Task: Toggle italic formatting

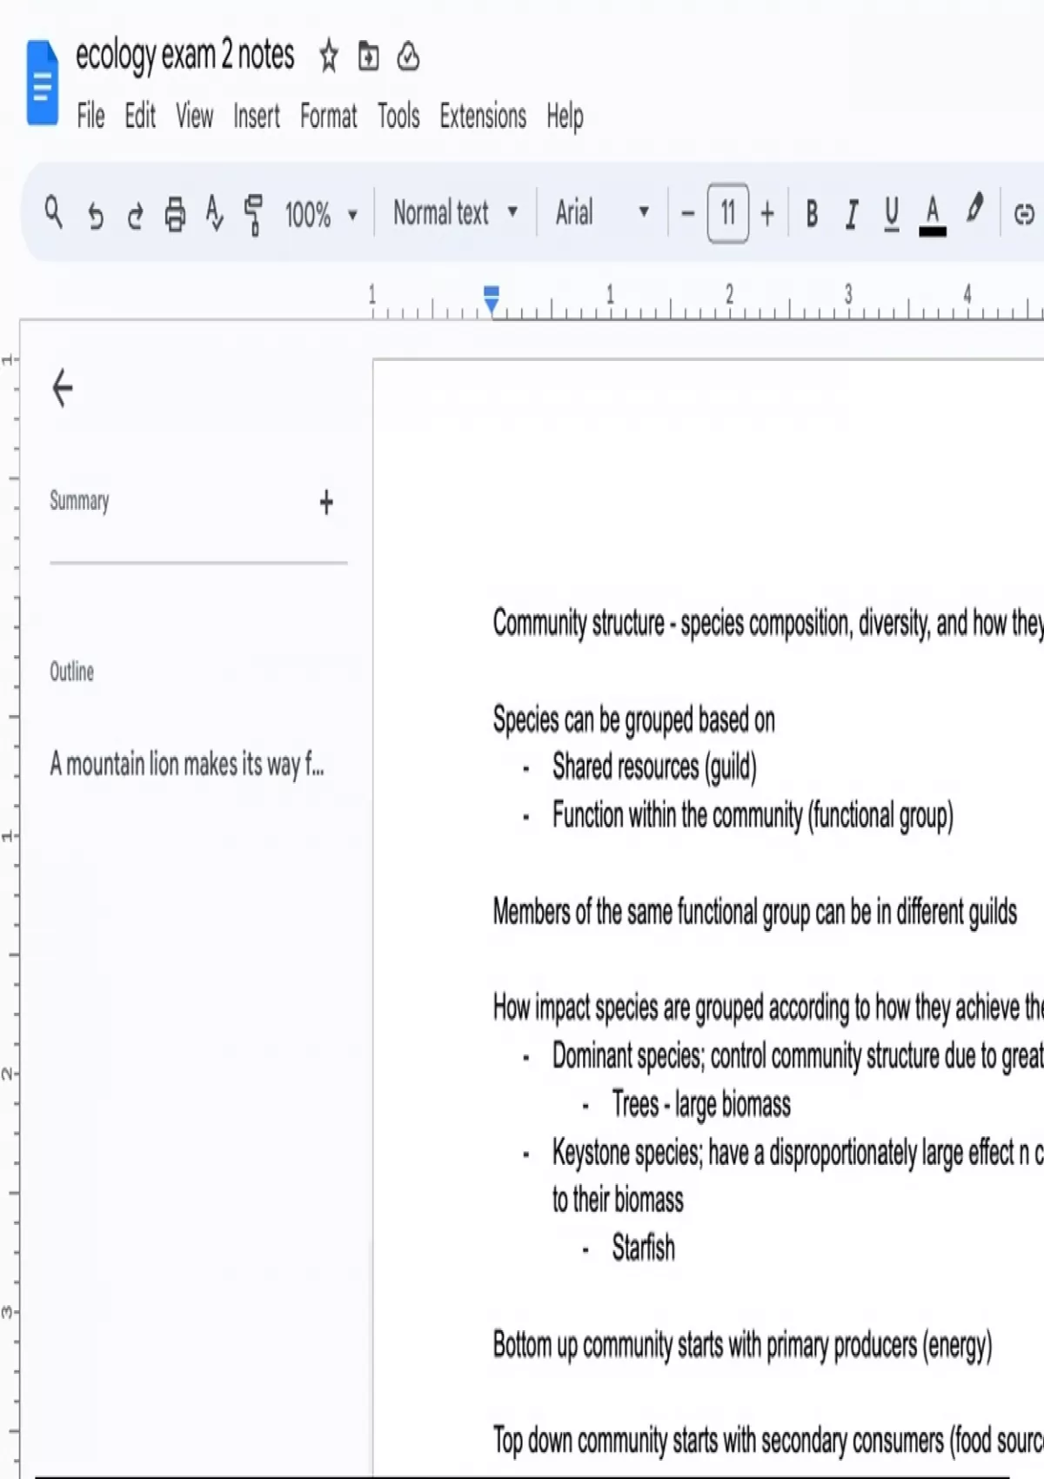Action: tap(852, 213)
